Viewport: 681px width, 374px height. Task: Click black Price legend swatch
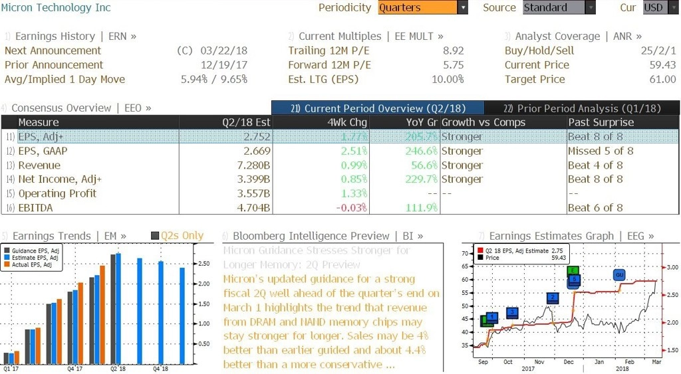480,257
